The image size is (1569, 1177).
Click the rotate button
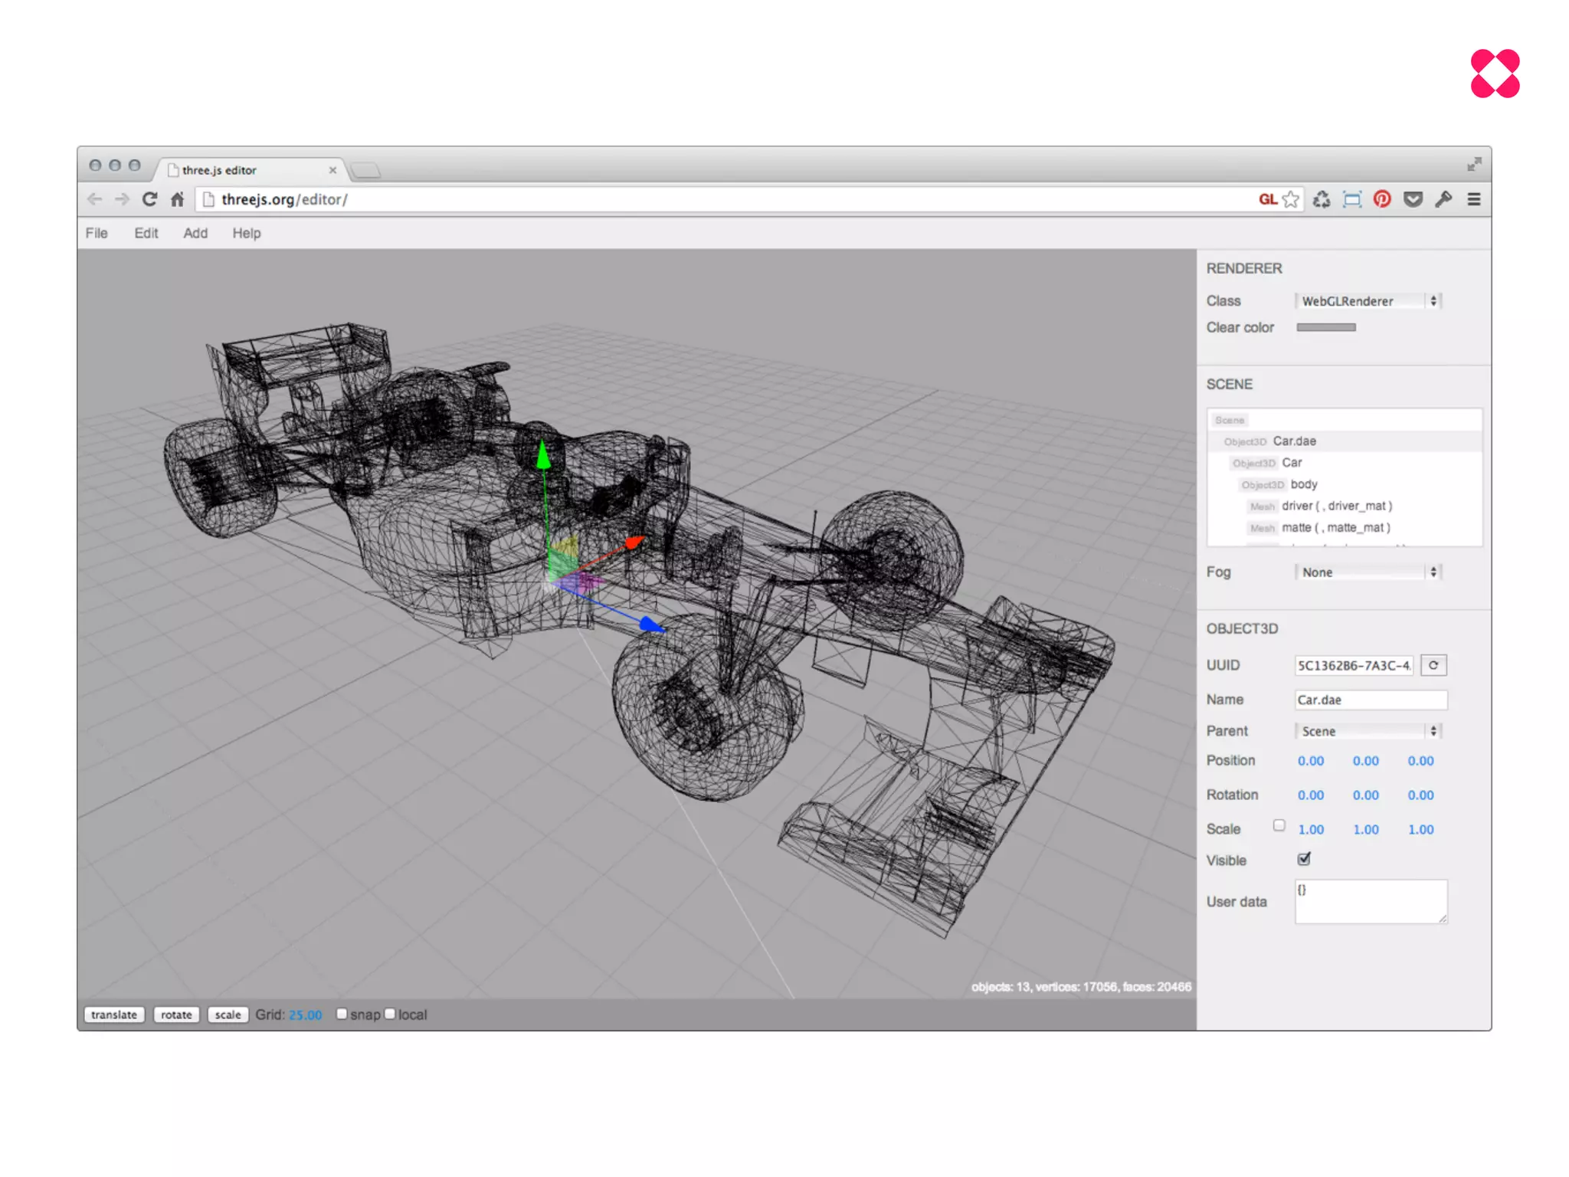point(176,1015)
